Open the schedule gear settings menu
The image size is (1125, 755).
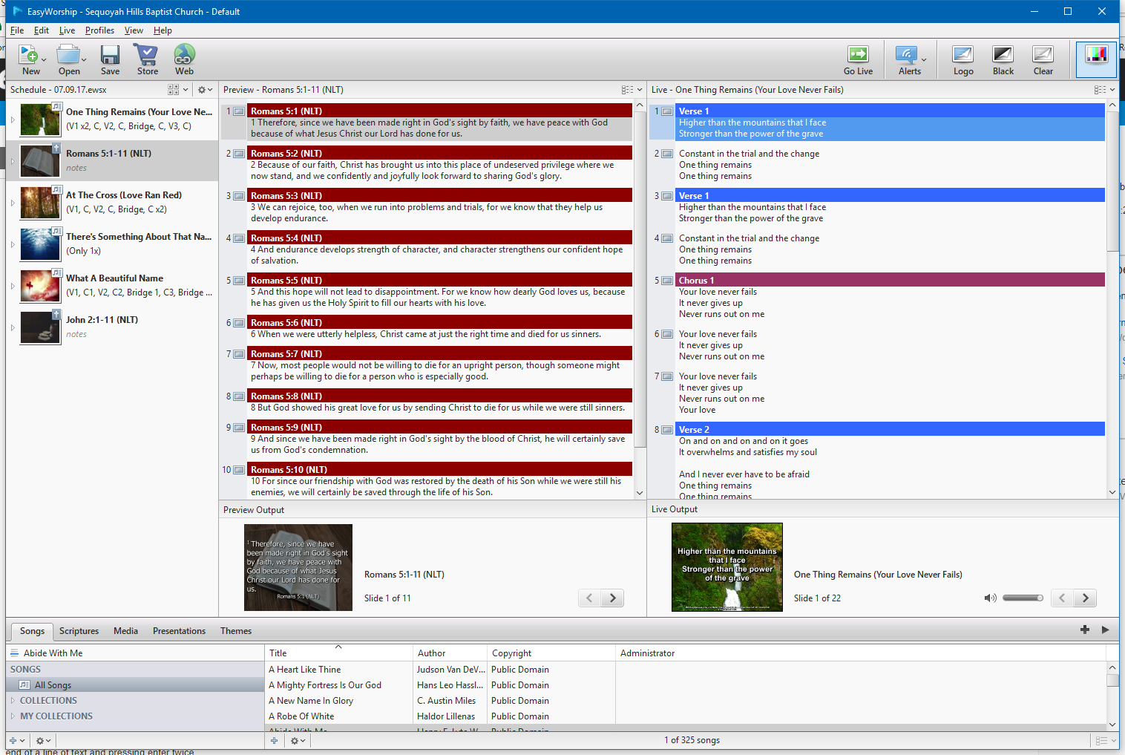205,90
